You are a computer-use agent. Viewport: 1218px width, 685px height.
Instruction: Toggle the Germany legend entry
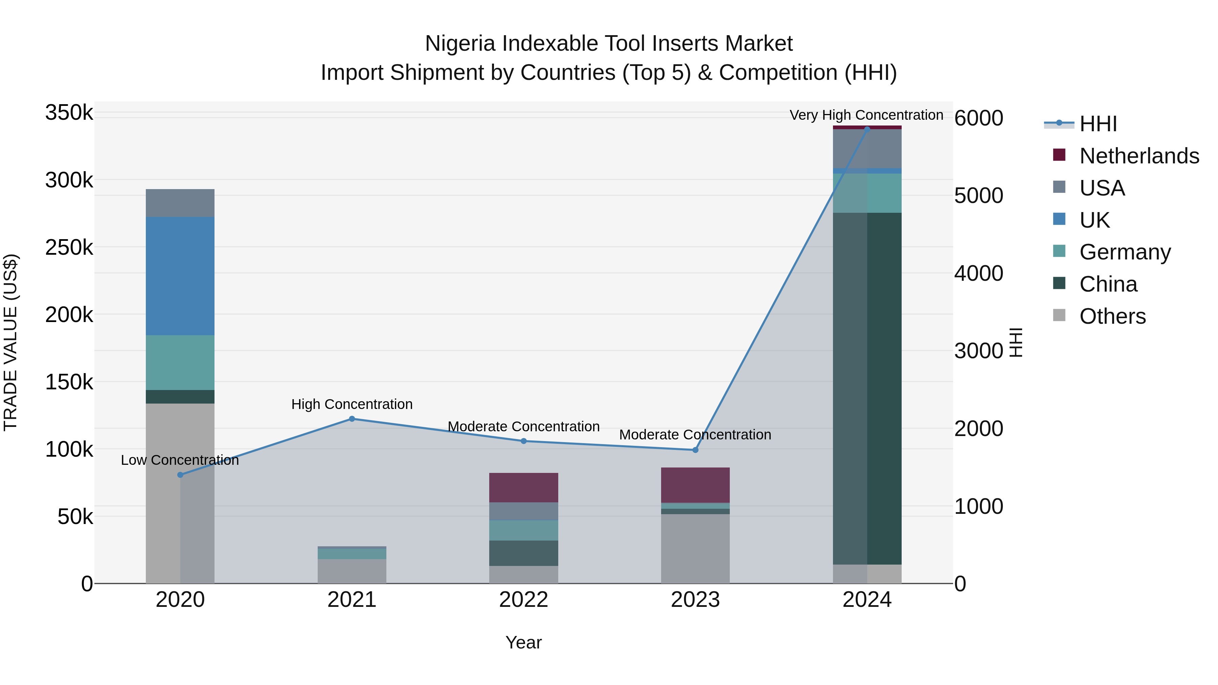pyautogui.click(x=1112, y=252)
